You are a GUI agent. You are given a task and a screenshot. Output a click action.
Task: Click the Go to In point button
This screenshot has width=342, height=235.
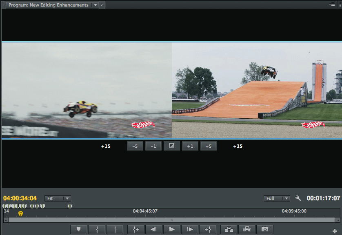[136, 230]
